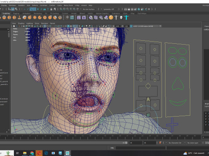The width and height of the screenshot is (209, 156).
Task: Open the Constrain menu
Action: [x=44, y=5]
